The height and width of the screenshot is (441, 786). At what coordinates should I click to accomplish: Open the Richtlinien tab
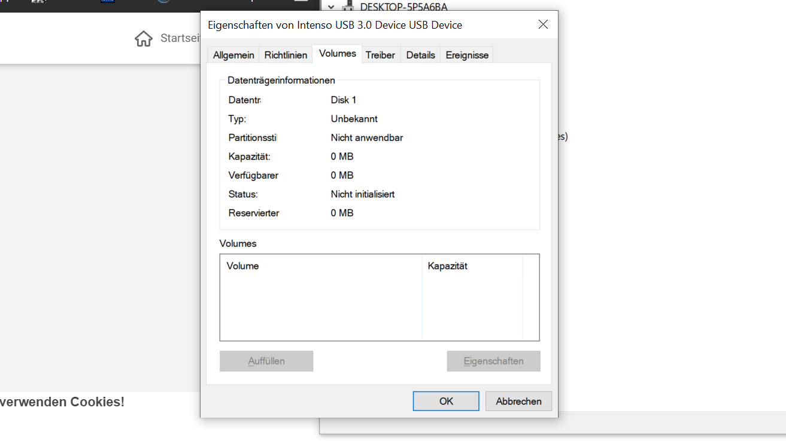[x=286, y=55]
